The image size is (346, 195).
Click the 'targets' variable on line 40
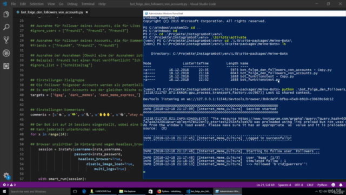pyautogui.click(x=37, y=95)
